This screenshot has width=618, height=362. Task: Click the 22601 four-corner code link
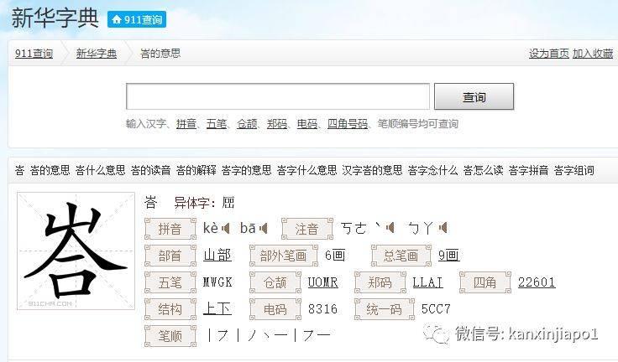coord(536,282)
